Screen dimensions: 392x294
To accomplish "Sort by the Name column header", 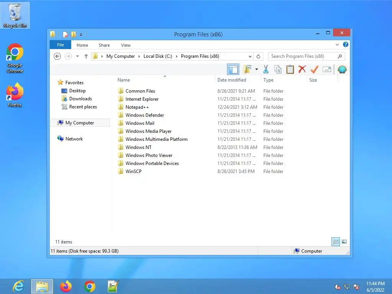I will [165, 80].
